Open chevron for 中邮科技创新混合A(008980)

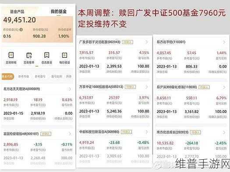146,132
